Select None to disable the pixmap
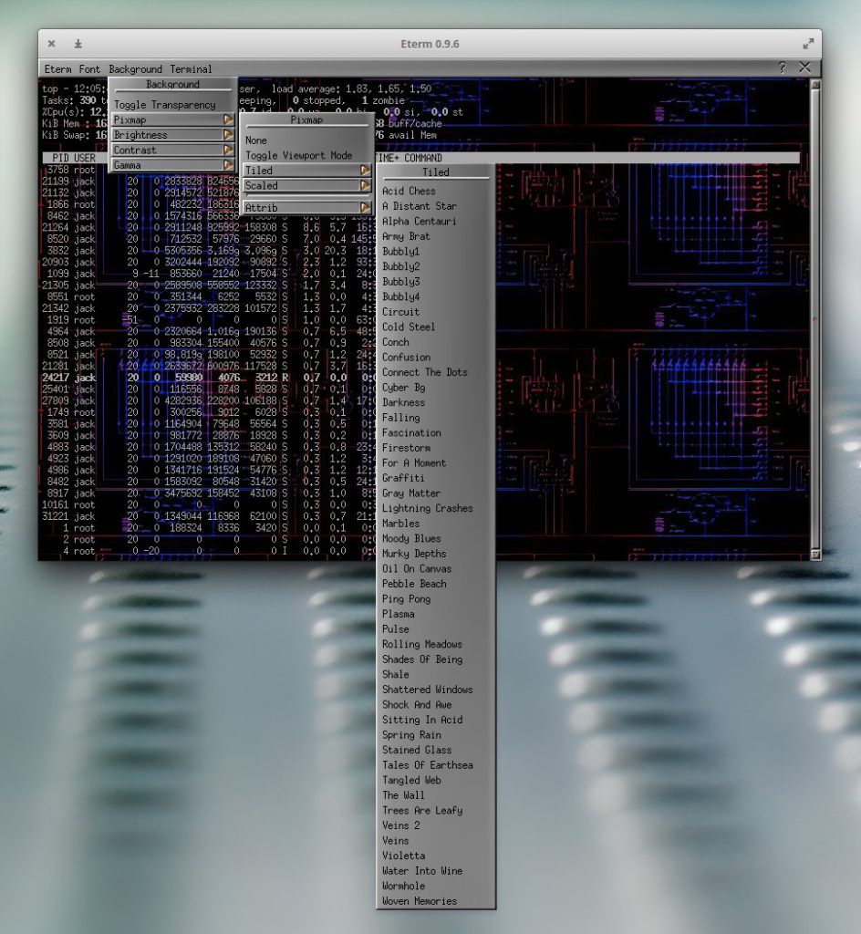The image size is (861, 934). point(256,140)
